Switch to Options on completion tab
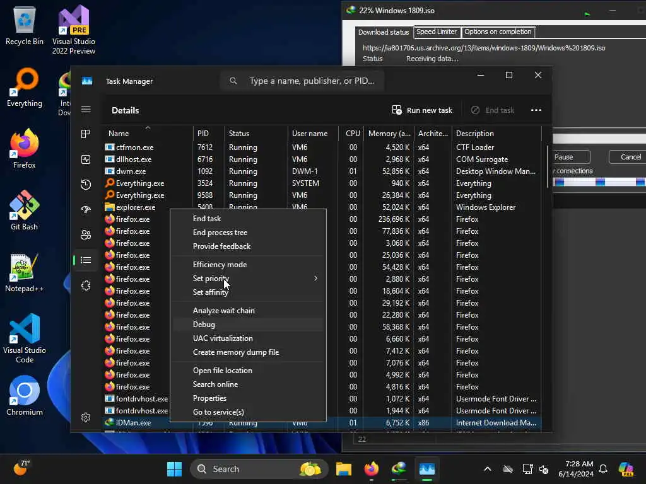Image resolution: width=646 pixels, height=484 pixels. click(x=498, y=32)
